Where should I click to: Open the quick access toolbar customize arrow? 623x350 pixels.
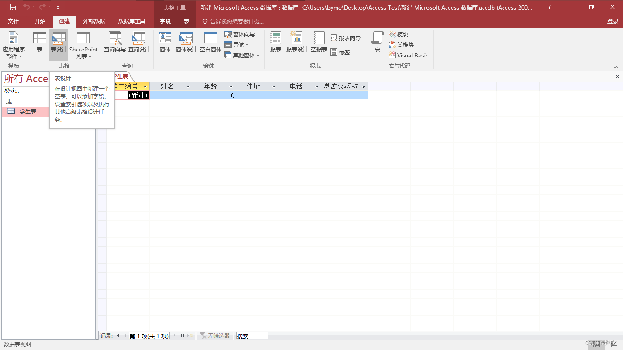pos(58,7)
